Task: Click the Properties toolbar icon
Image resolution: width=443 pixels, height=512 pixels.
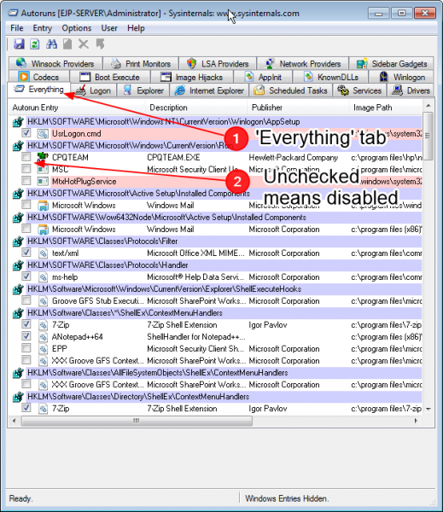Action: pyautogui.click(x=67, y=44)
